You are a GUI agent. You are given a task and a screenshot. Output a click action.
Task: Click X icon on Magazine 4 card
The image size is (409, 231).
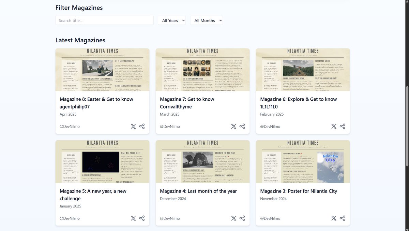point(233,218)
